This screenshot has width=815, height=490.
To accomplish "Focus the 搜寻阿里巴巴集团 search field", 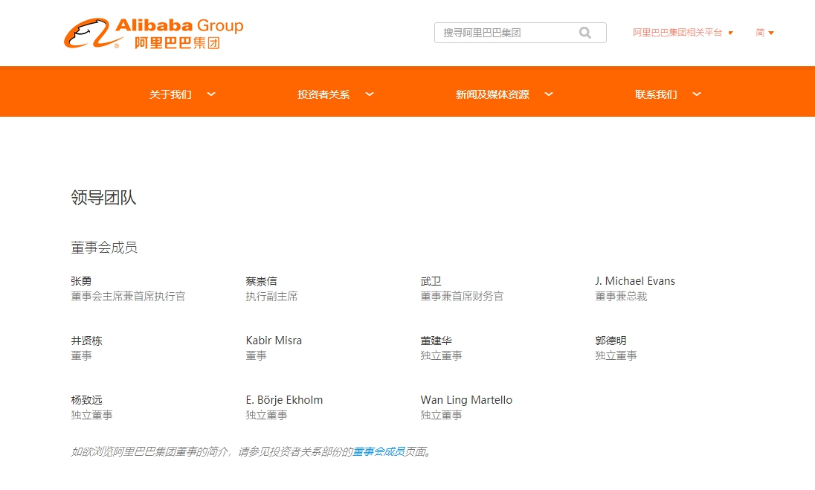I will click(x=521, y=33).
